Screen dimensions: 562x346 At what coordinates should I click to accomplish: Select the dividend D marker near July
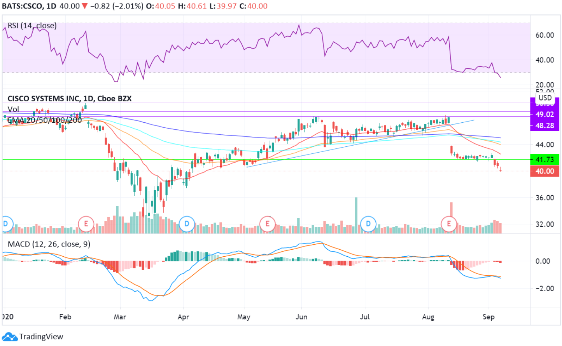tap(368, 224)
